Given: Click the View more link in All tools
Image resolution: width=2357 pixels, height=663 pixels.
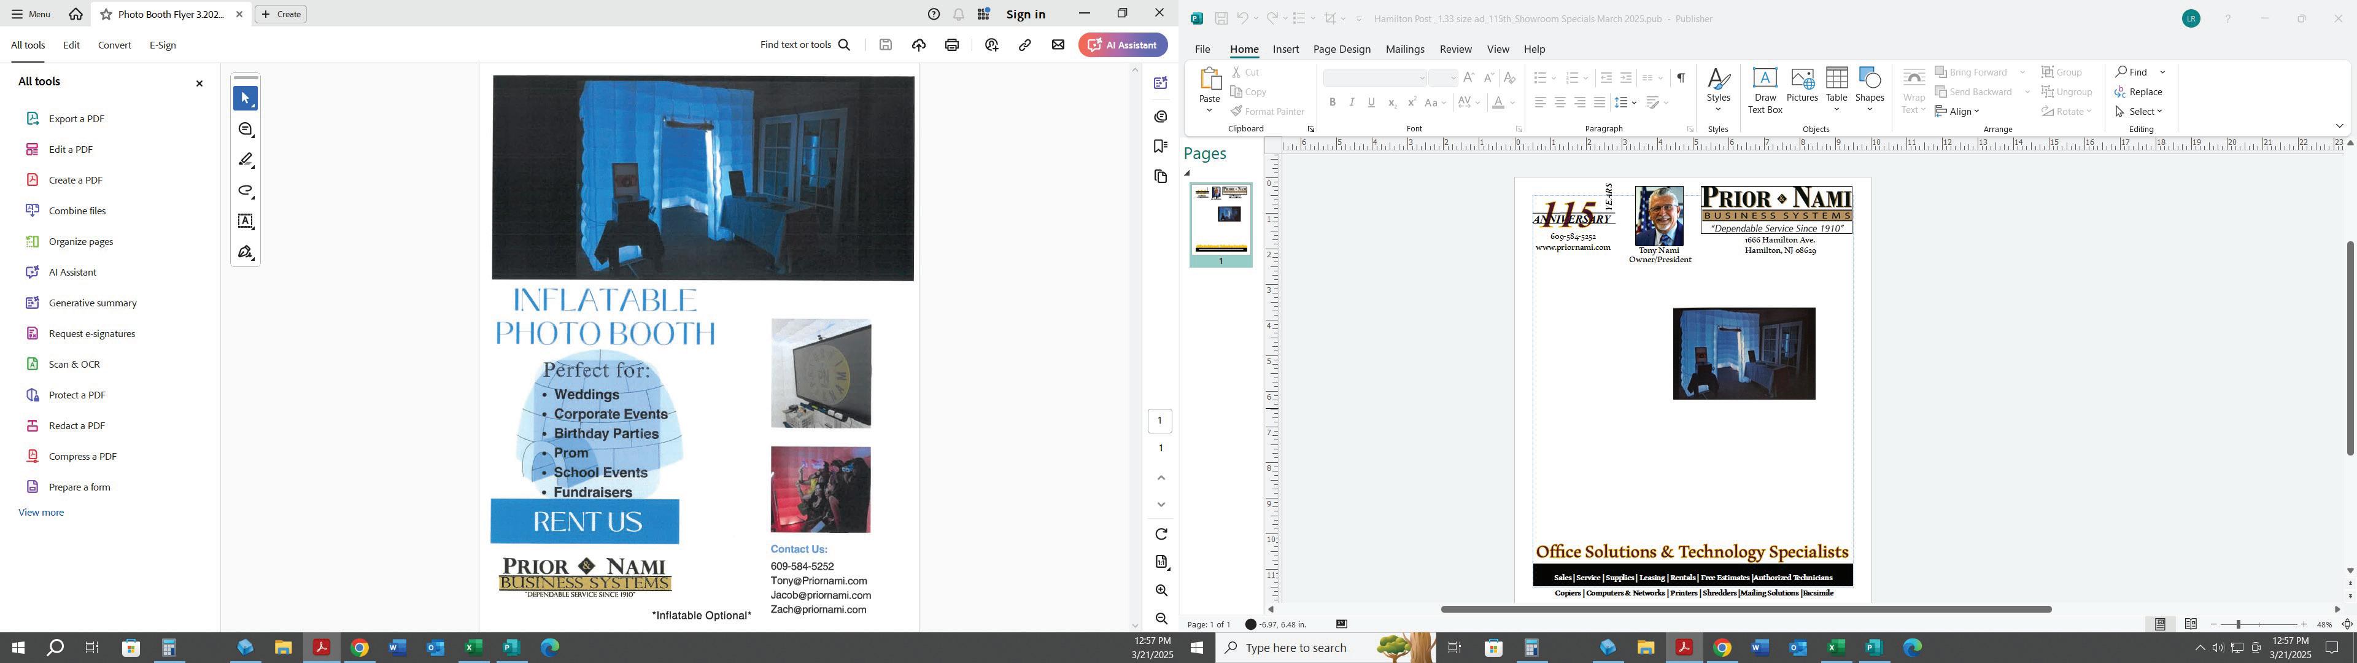Looking at the screenshot, I should click(x=41, y=513).
